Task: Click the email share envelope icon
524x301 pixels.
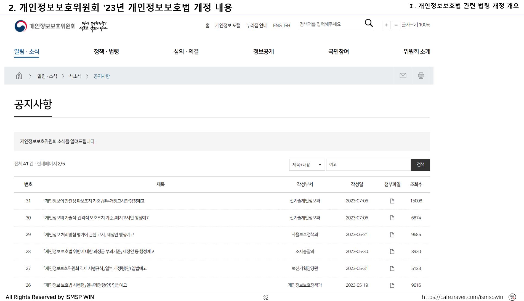Action: pyautogui.click(x=403, y=75)
